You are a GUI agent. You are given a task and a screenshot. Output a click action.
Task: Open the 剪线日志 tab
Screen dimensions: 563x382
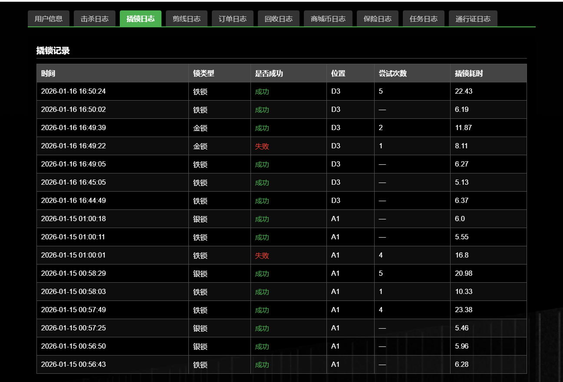187,19
